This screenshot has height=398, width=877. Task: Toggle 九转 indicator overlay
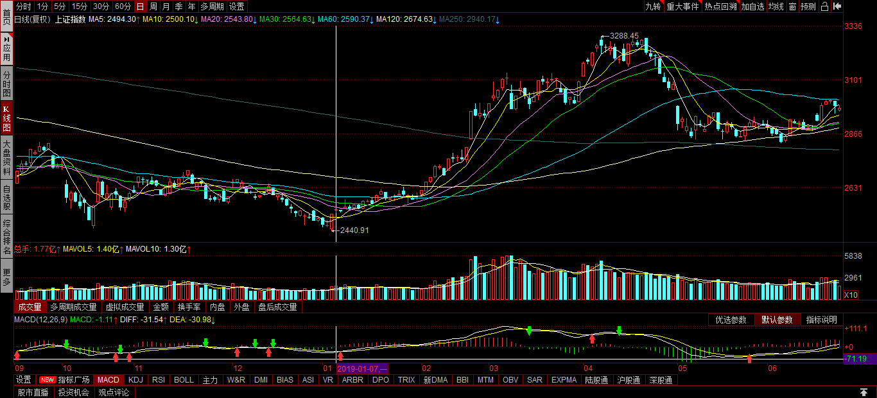(653, 6)
